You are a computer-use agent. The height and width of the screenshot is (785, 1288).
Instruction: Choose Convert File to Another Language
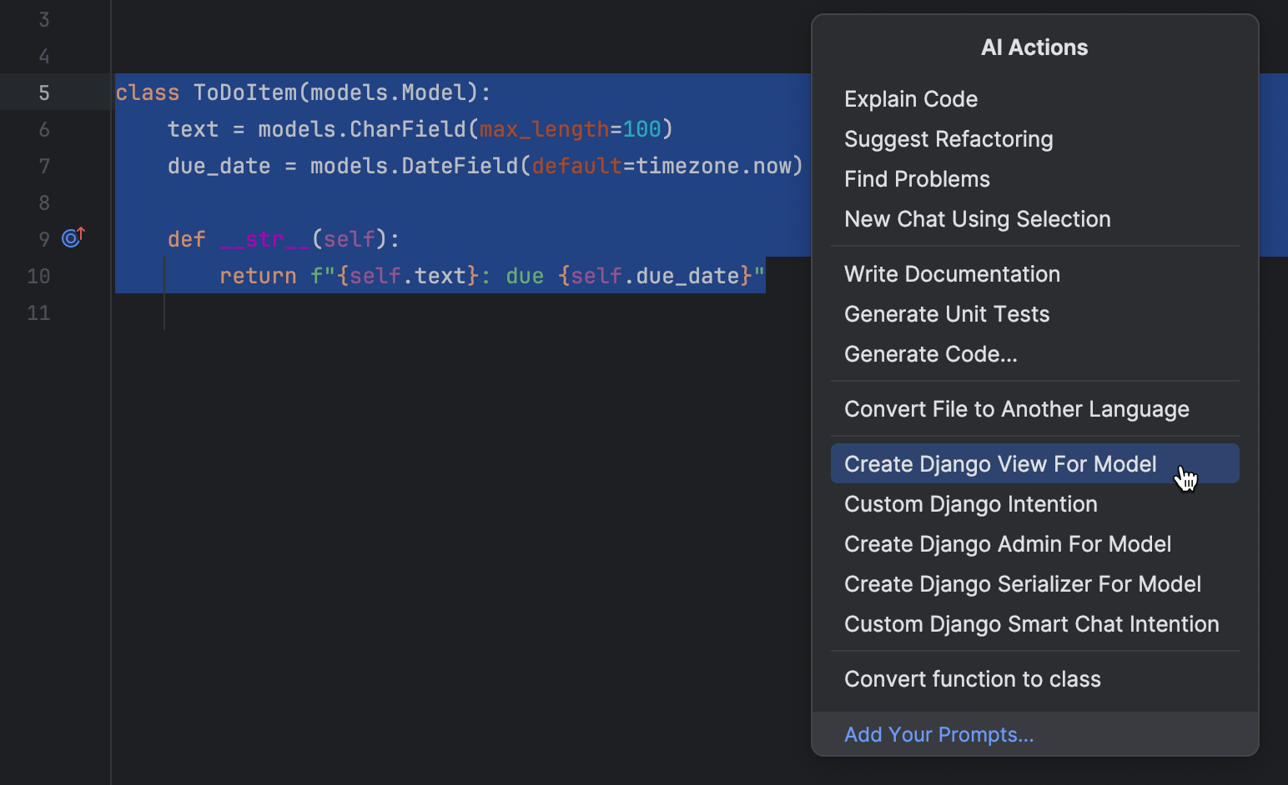(x=1016, y=409)
